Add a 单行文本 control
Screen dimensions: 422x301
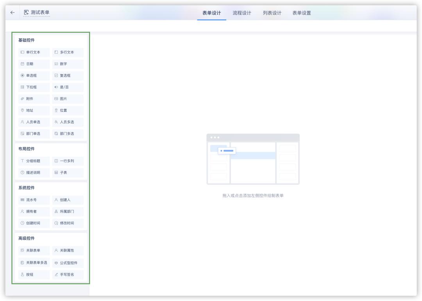(34, 52)
